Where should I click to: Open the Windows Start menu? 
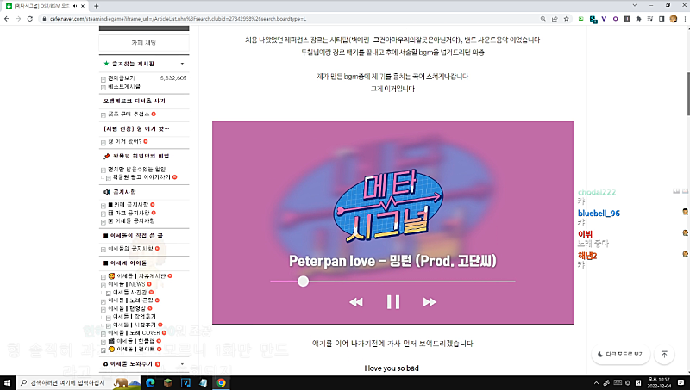8,382
